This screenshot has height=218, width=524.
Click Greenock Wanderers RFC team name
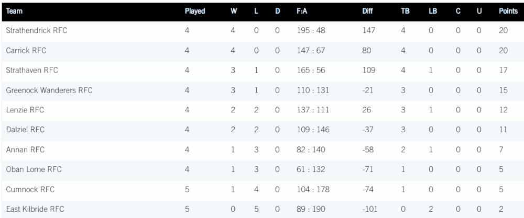coord(49,90)
